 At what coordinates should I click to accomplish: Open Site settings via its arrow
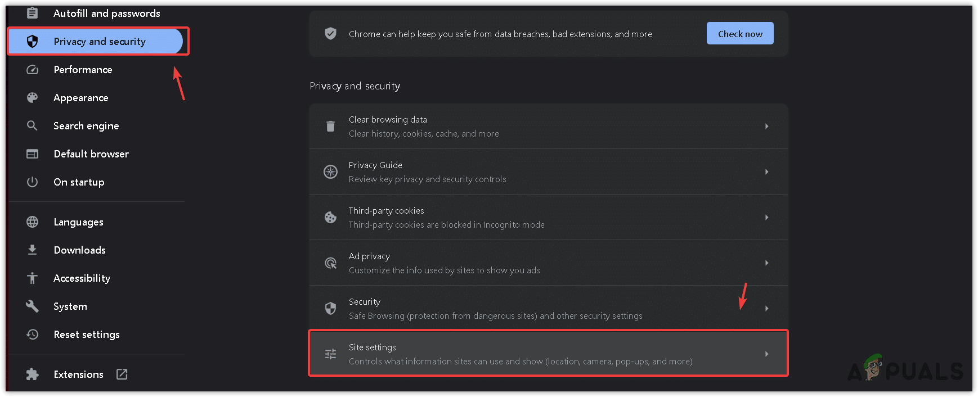(766, 354)
